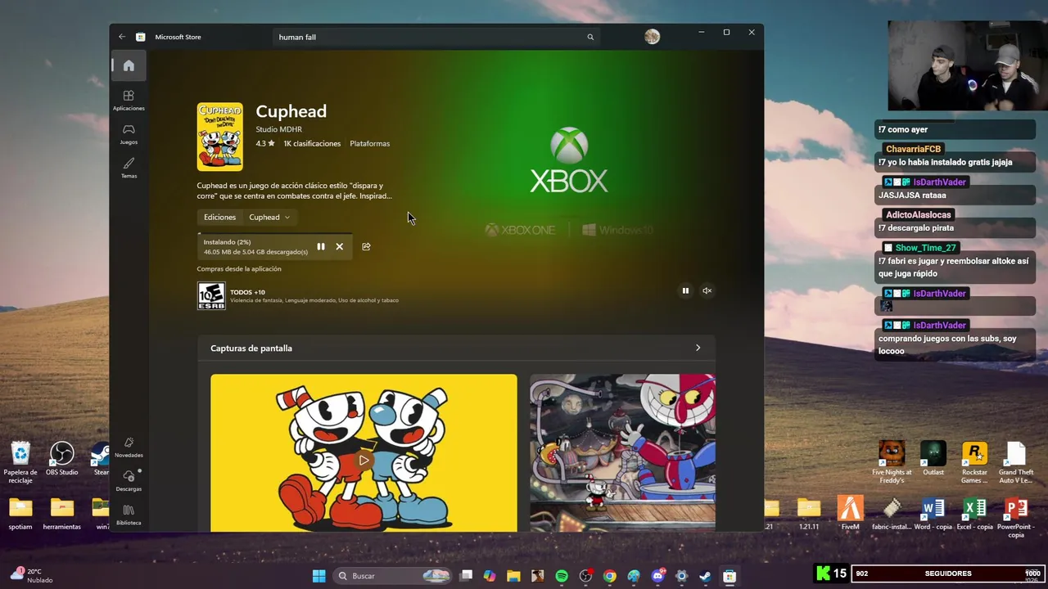Open the 1K clasificaciones ratings link
The image size is (1048, 589).
coord(312,143)
